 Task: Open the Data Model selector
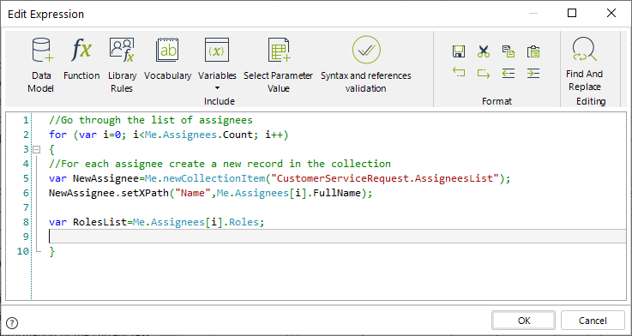(x=40, y=65)
